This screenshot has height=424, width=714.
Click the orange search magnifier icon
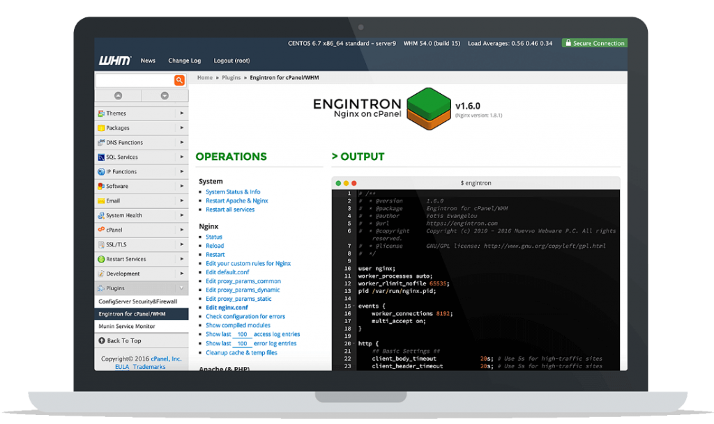tap(179, 80)
